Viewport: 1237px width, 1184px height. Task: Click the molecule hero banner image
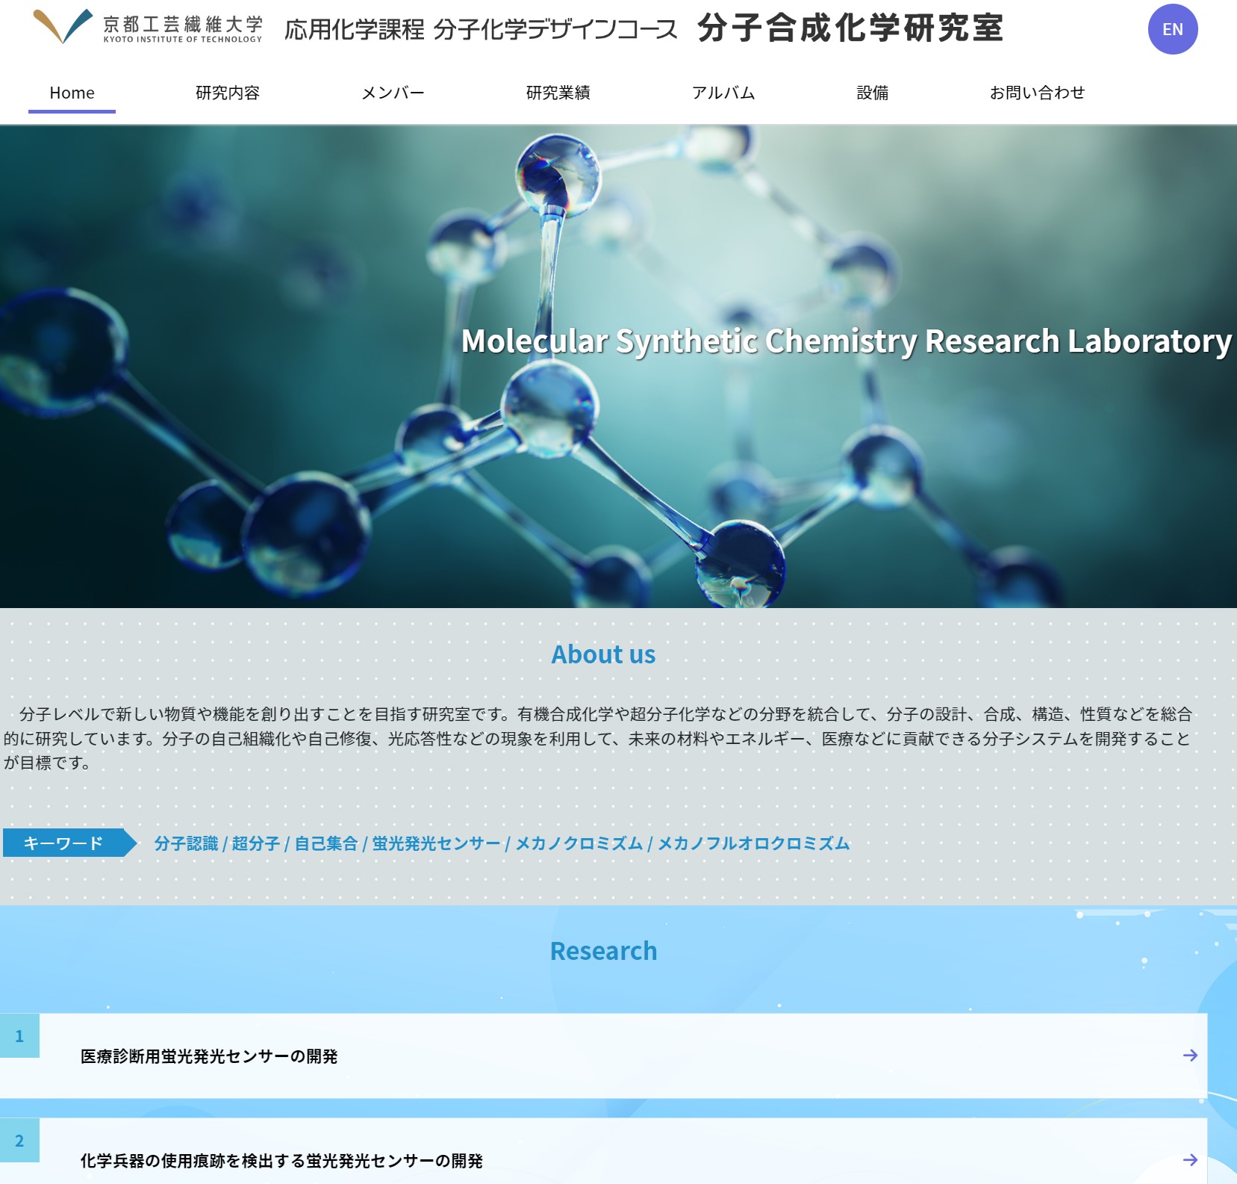pos(618,366)
